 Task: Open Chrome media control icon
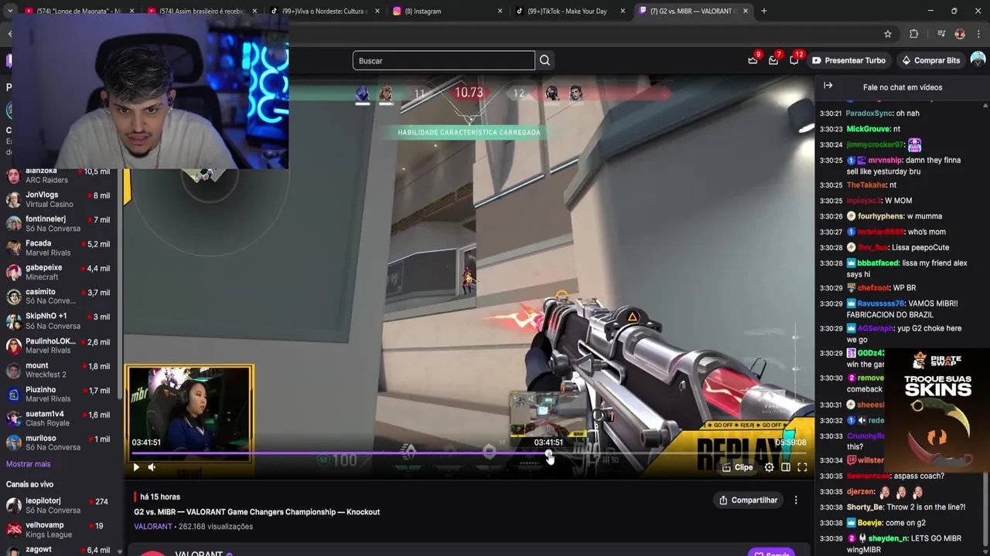[x=940, y=34]
